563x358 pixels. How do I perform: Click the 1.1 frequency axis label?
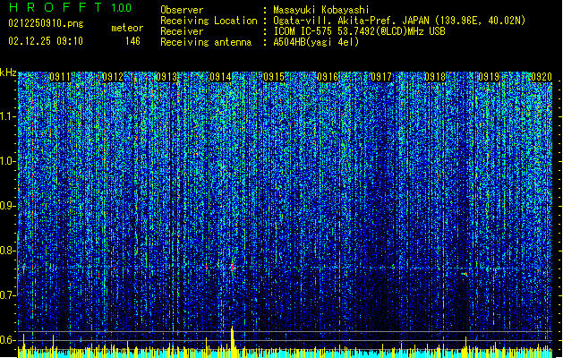pos(8,116)
